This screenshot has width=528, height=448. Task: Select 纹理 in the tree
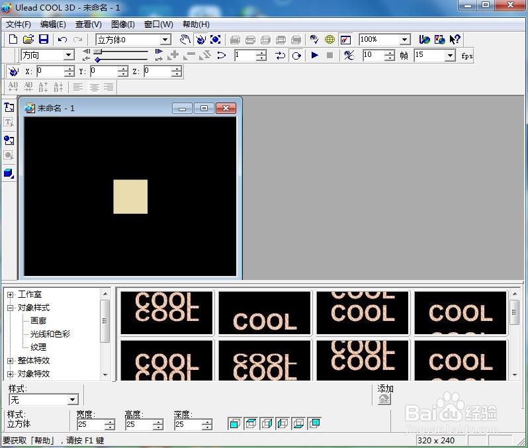click(x=38, y=347)
